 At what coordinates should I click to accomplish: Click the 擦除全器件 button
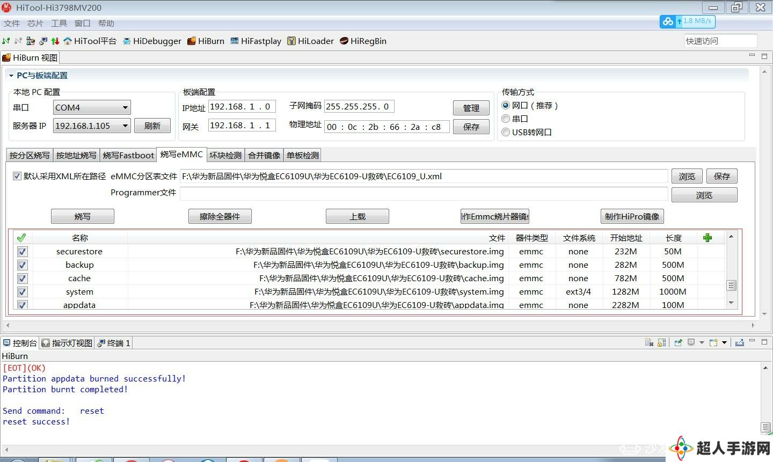click(x=220, y=216)
